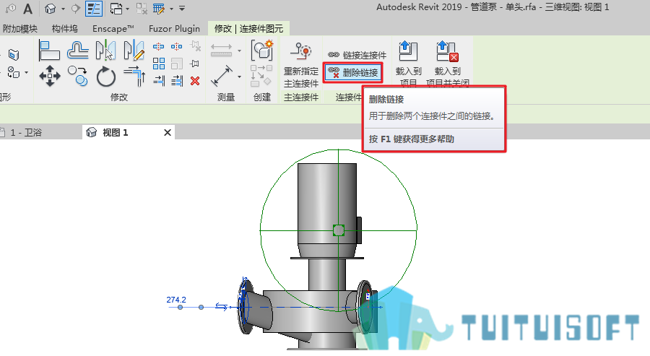Image resolution: width=650 pixels, height=356 pixels.
Task: Click the Switch Windows icon
Action: [x=116, y=8]
